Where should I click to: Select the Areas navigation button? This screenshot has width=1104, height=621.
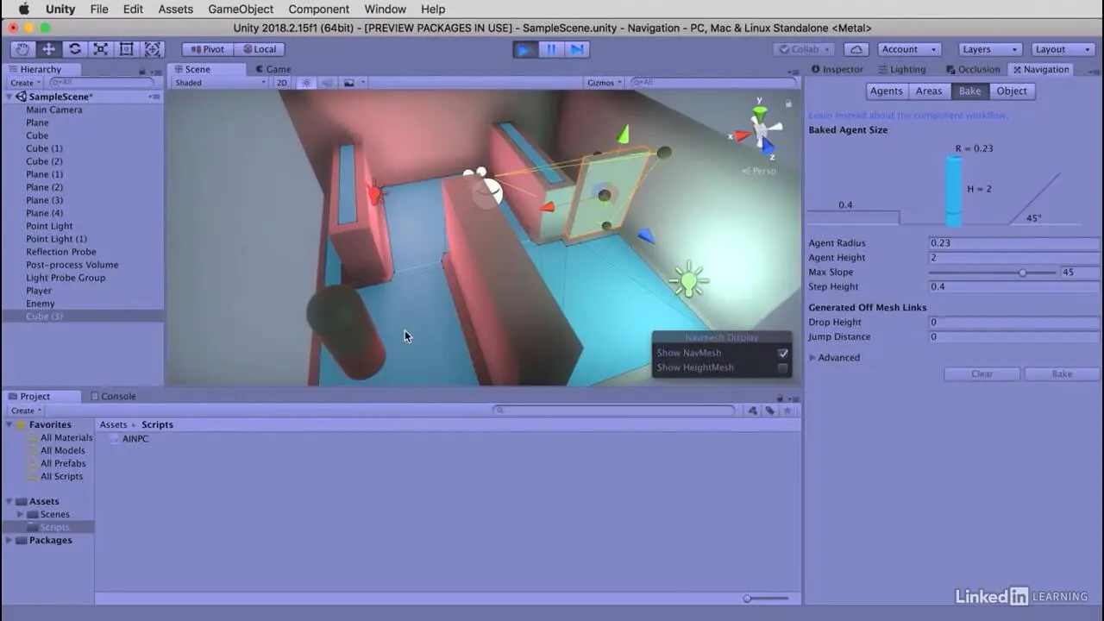[929, 91]
